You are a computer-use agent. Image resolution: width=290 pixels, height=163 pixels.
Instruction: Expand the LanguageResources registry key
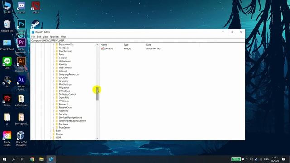(54, 74)
